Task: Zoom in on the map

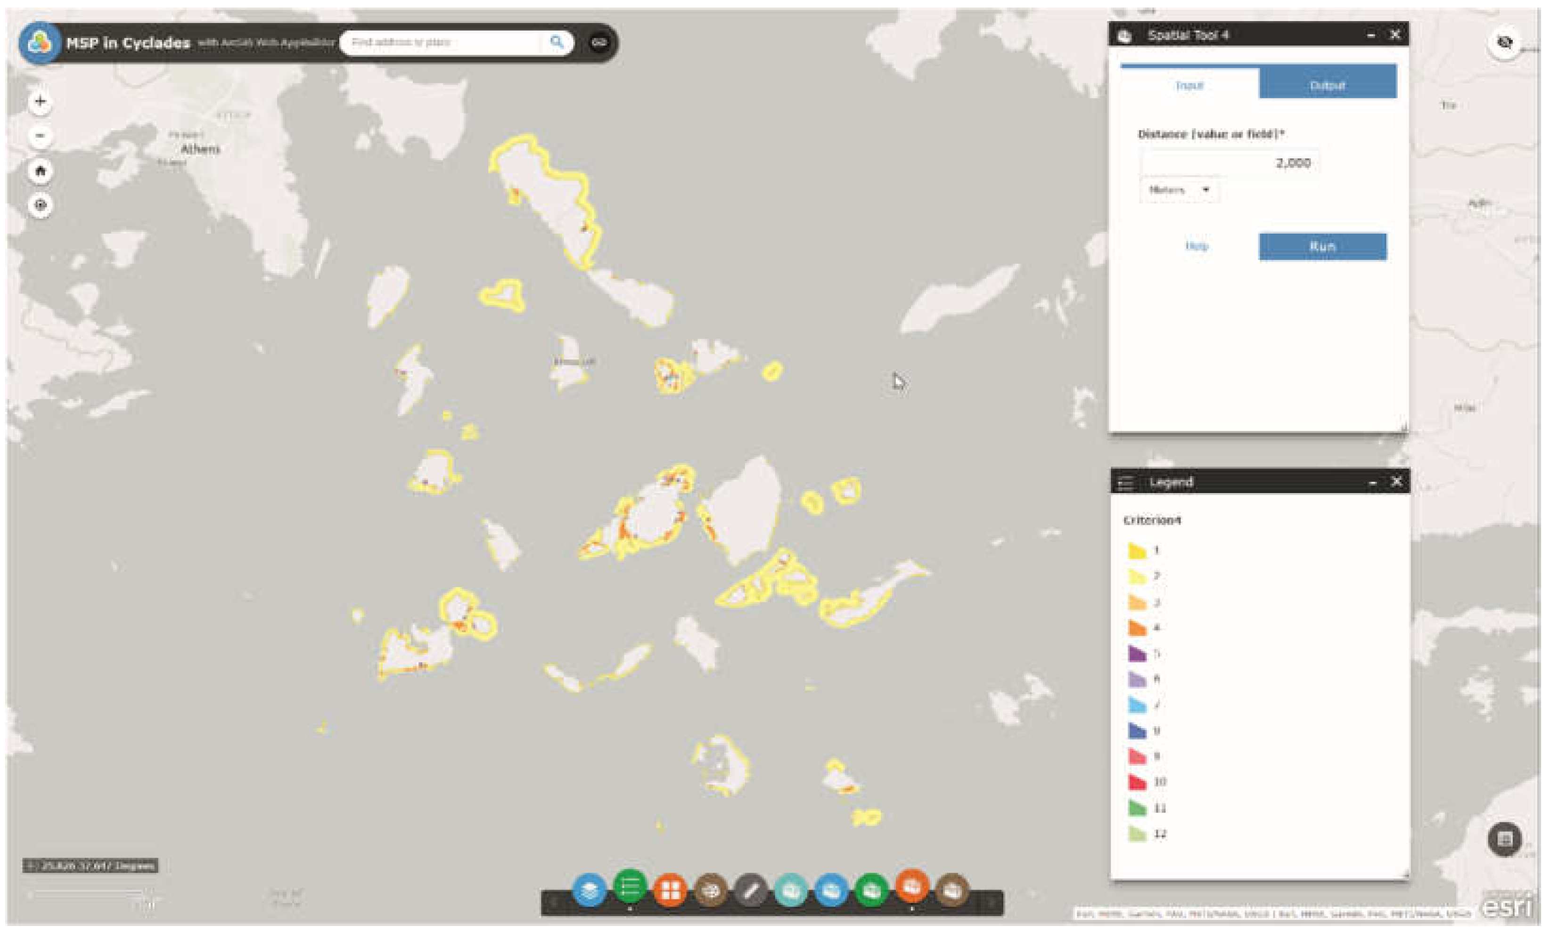Action: click(40, 101)
